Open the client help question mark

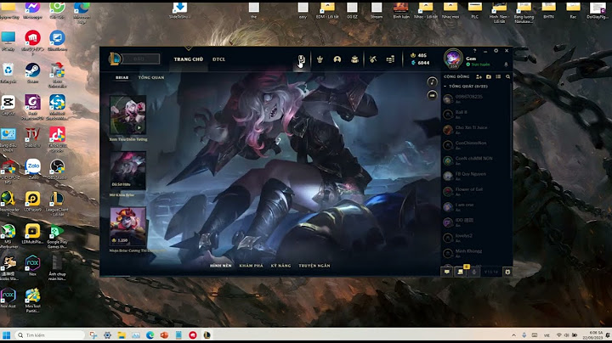(474, 51)
